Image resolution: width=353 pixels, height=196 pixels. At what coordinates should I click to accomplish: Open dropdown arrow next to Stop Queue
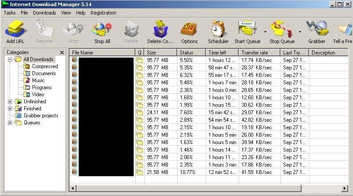[x=300, y=32]
